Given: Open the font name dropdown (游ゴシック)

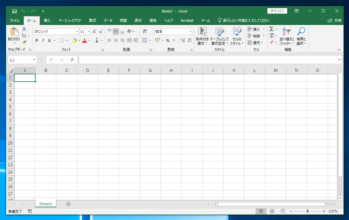Looking at the screenshot, I should pos(77,32).
